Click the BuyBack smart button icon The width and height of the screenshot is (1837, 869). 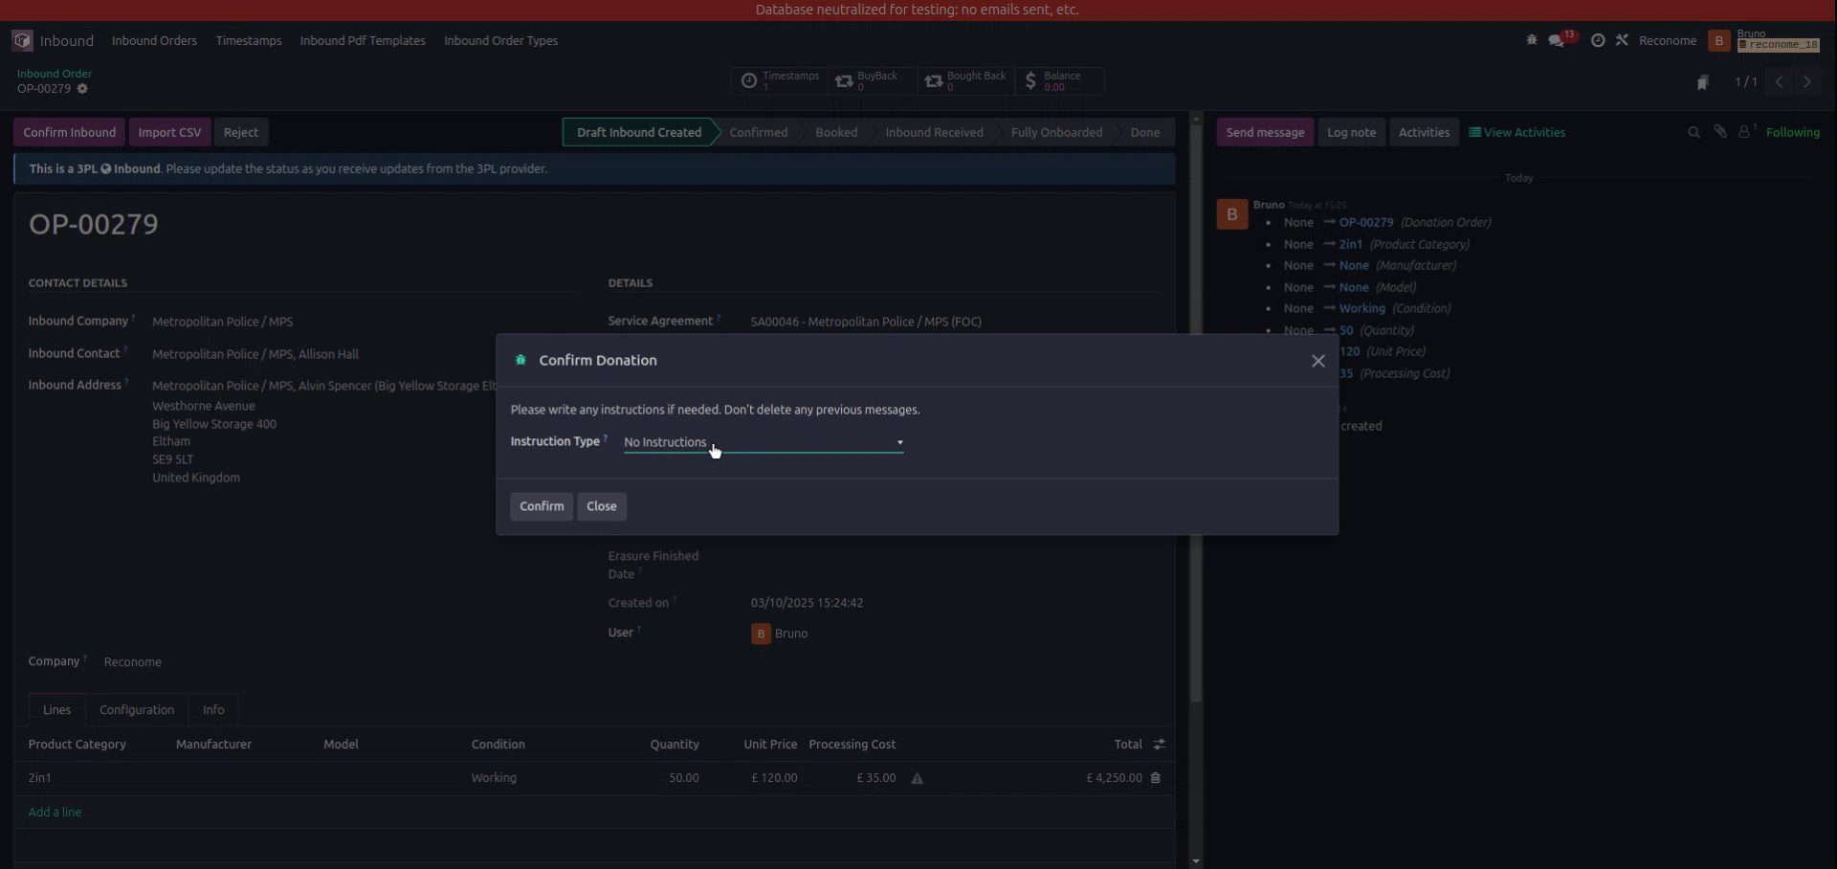click(845, 81)
